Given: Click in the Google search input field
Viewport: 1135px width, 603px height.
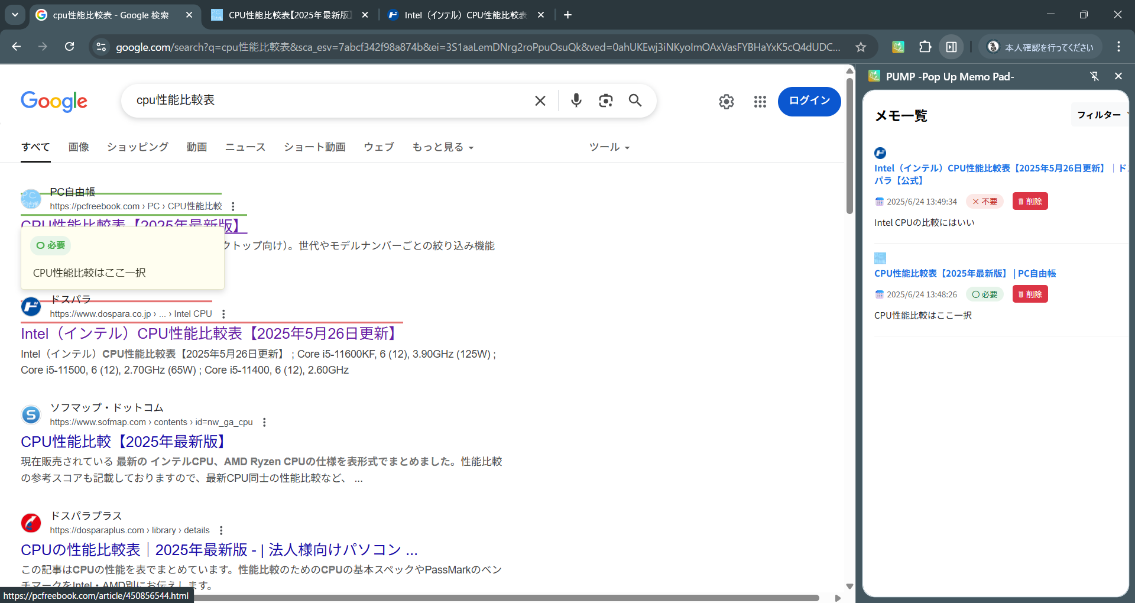Looking at the screenshot, I should [x=331, y=100].
